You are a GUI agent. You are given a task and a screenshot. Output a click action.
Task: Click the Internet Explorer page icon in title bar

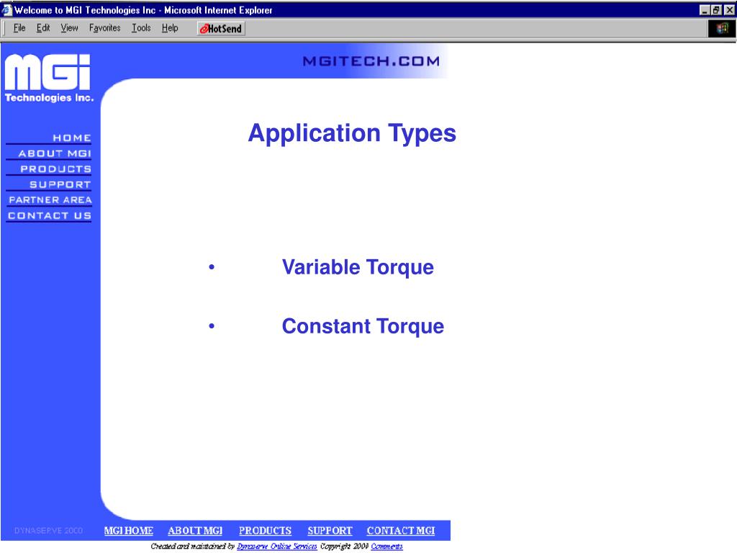6,9
